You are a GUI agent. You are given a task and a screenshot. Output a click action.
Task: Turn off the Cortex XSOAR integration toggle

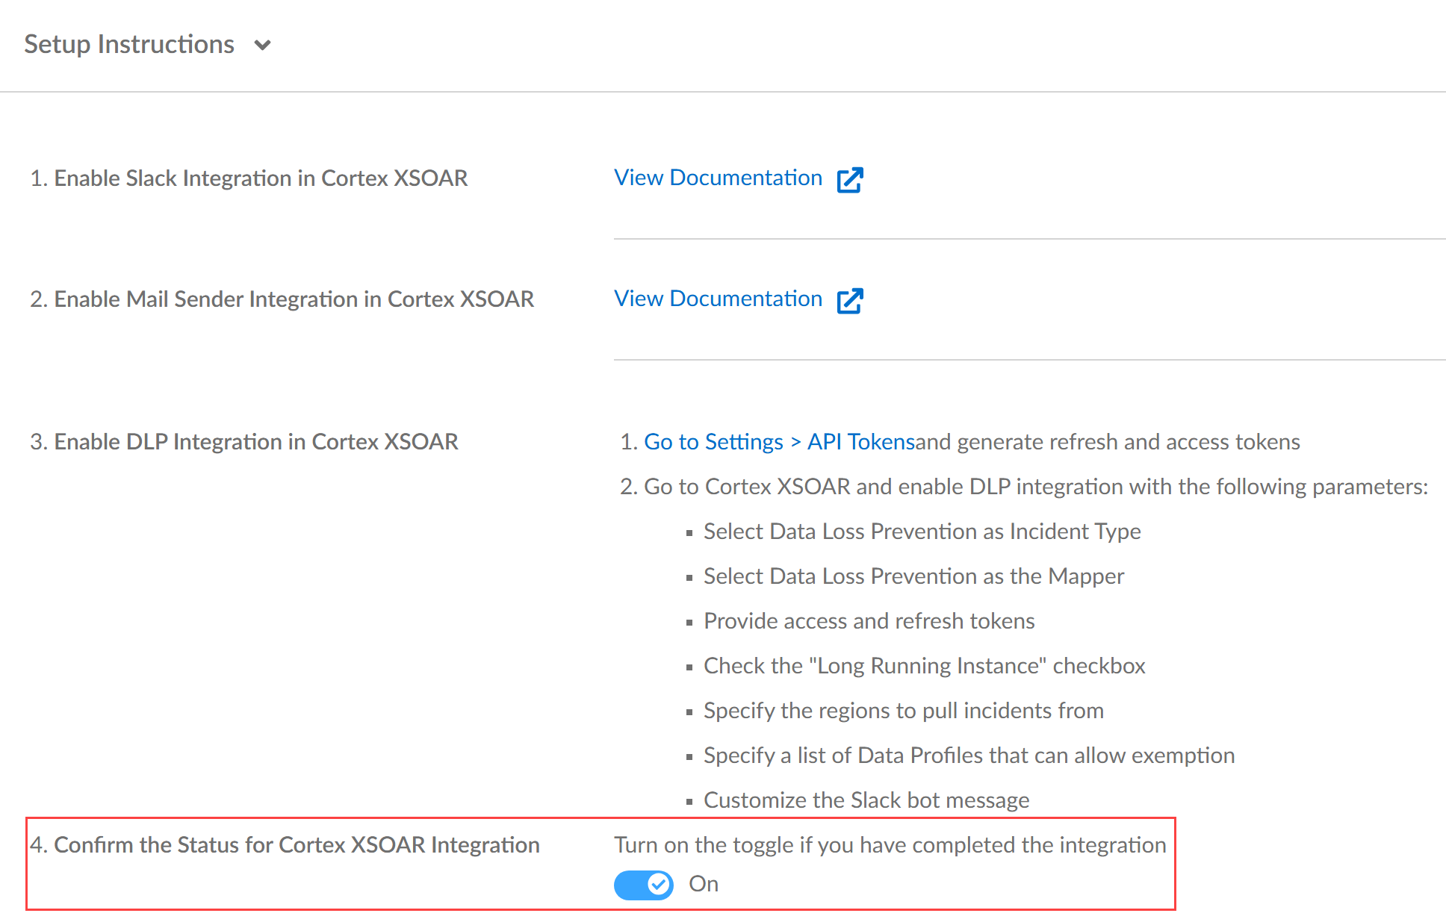click(x=644, y=885)
